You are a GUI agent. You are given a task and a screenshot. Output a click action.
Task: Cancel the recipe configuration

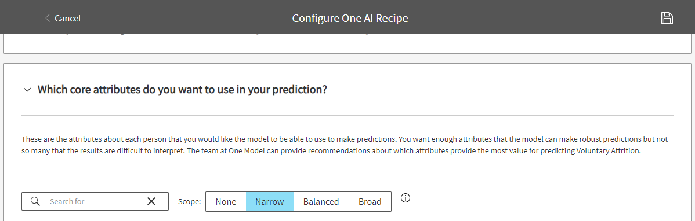click(x=67, y=18)
